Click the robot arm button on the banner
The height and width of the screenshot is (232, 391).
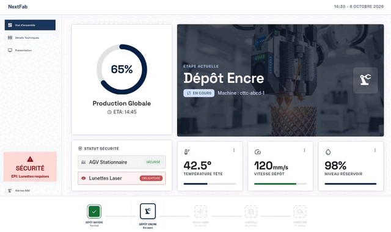click(x=365, y=80)
